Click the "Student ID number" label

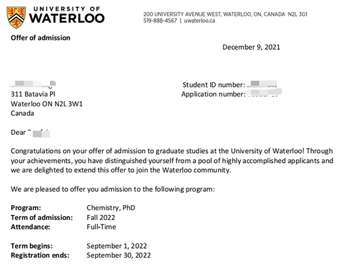[214, 85]
